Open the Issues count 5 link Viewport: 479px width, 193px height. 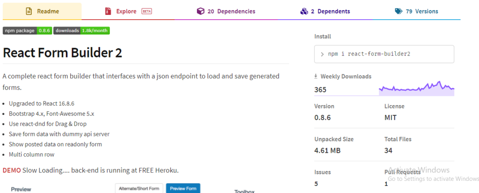coord(316,184)
